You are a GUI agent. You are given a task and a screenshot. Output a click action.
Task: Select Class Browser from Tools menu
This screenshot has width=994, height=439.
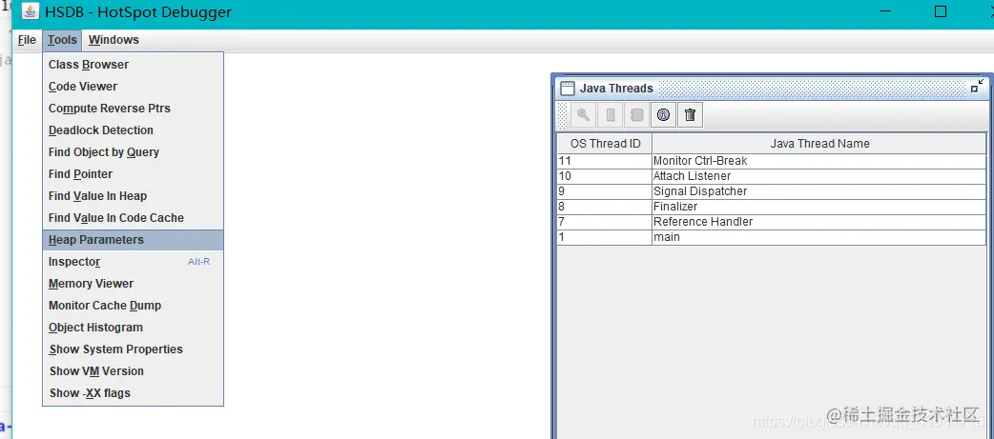(x=134, y=65)
